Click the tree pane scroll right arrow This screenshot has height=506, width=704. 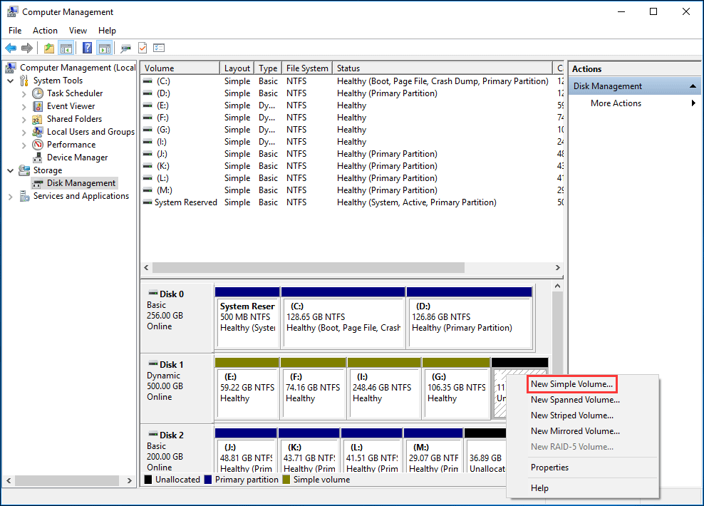(129, 480)
